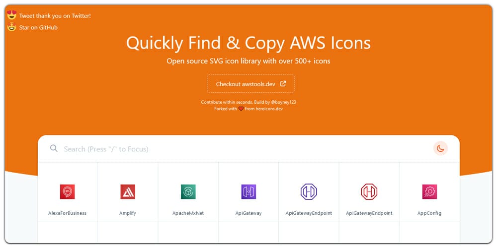Select the ApacheMxNet icon
This screenshot has height=248, width=497.
click(188, 192)
